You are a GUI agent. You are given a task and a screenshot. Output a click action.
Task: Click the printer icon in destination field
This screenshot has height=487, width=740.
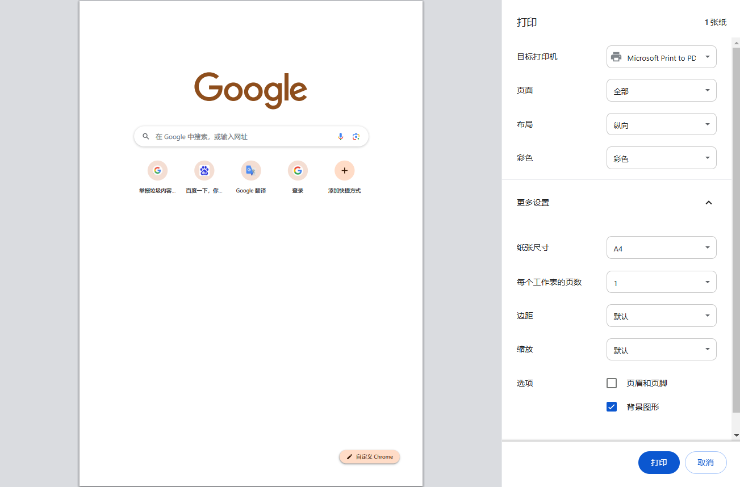(616, 57)
